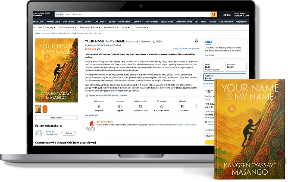
Task: Click the author link in Follow section
Action: click(x=52, y=133)
